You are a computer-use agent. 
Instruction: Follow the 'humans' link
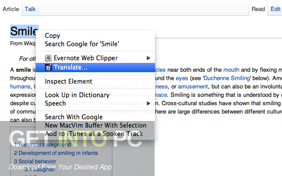[x=20, y=87]
